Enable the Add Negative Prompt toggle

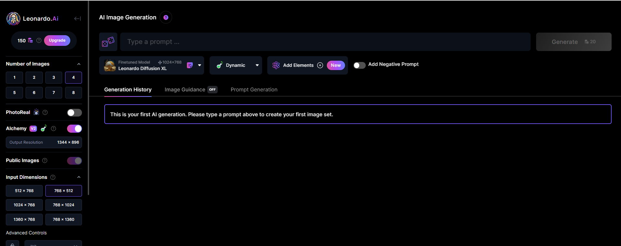(359, 65)
